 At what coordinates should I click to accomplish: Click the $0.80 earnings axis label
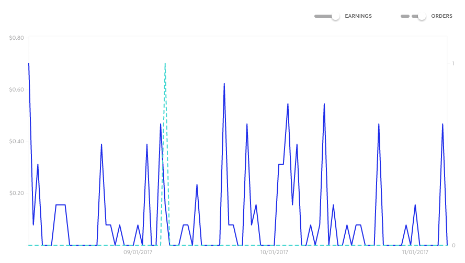pos(16,38)
